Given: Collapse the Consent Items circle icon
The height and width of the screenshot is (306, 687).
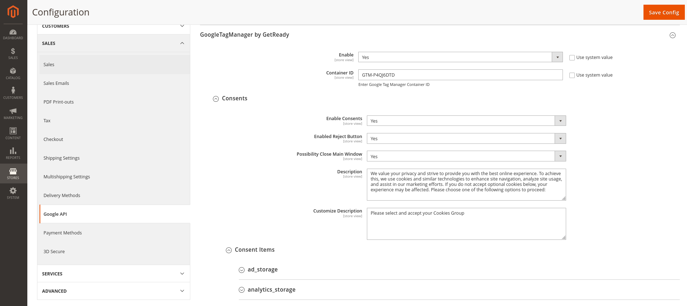Looking at the screenshot, I should point(229,250).
